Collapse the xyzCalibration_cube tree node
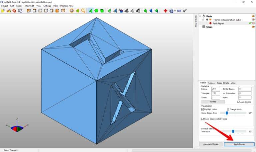This screenshot has height=152, width=256. 203,20
